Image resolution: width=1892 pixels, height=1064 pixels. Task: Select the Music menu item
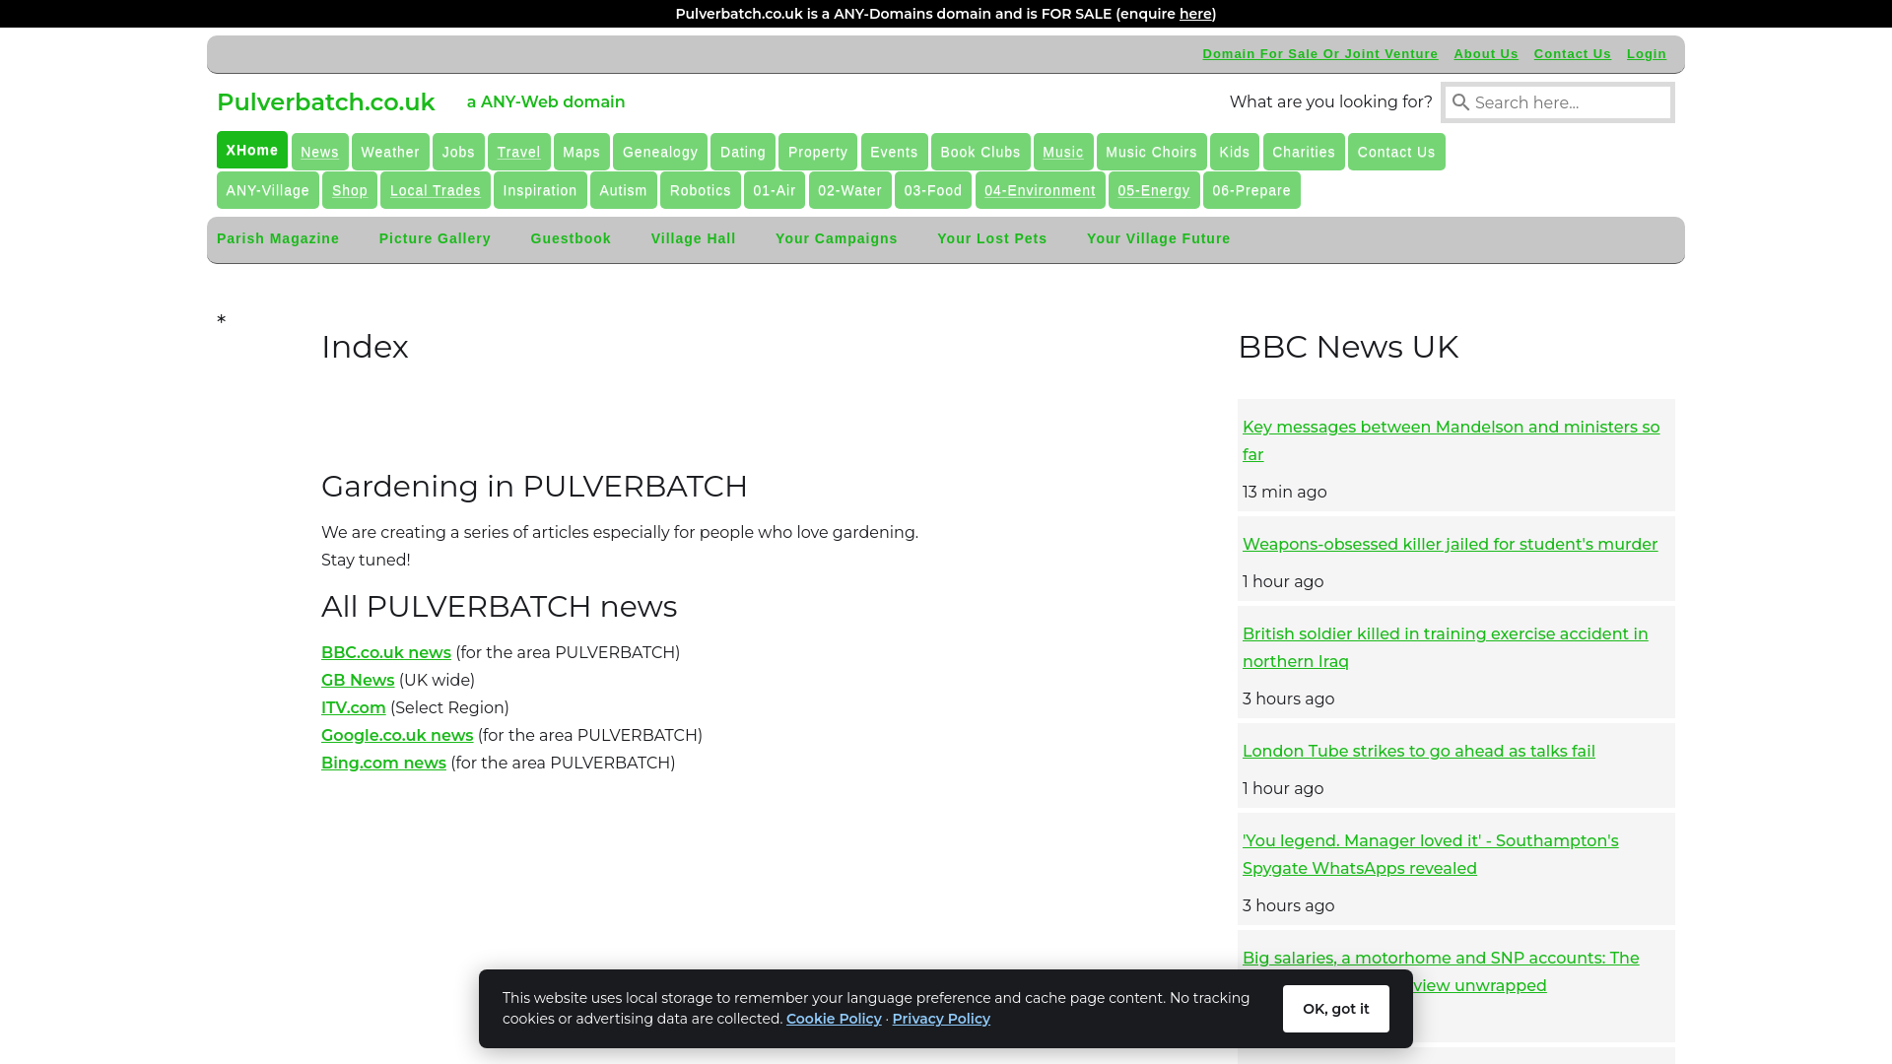pyautogui.click(x=1063, y=152)
